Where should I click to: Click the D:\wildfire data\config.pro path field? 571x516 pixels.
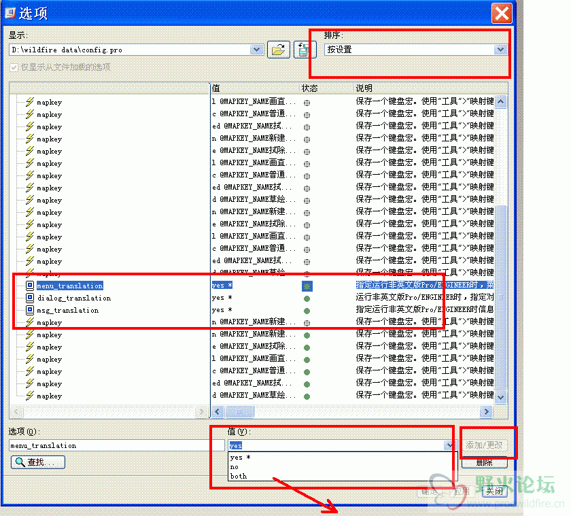pos(130,50)
